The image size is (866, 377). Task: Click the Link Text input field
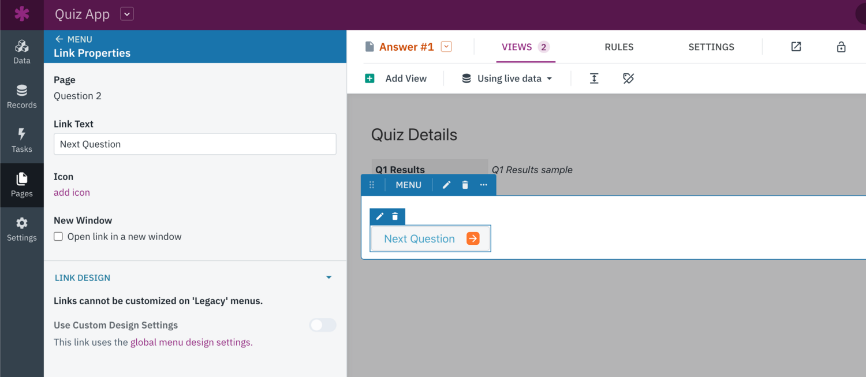point(195,144)
